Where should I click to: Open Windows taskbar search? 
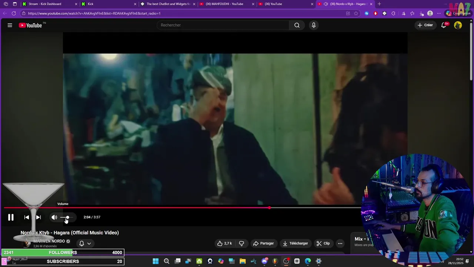click(x=167, y=261)
